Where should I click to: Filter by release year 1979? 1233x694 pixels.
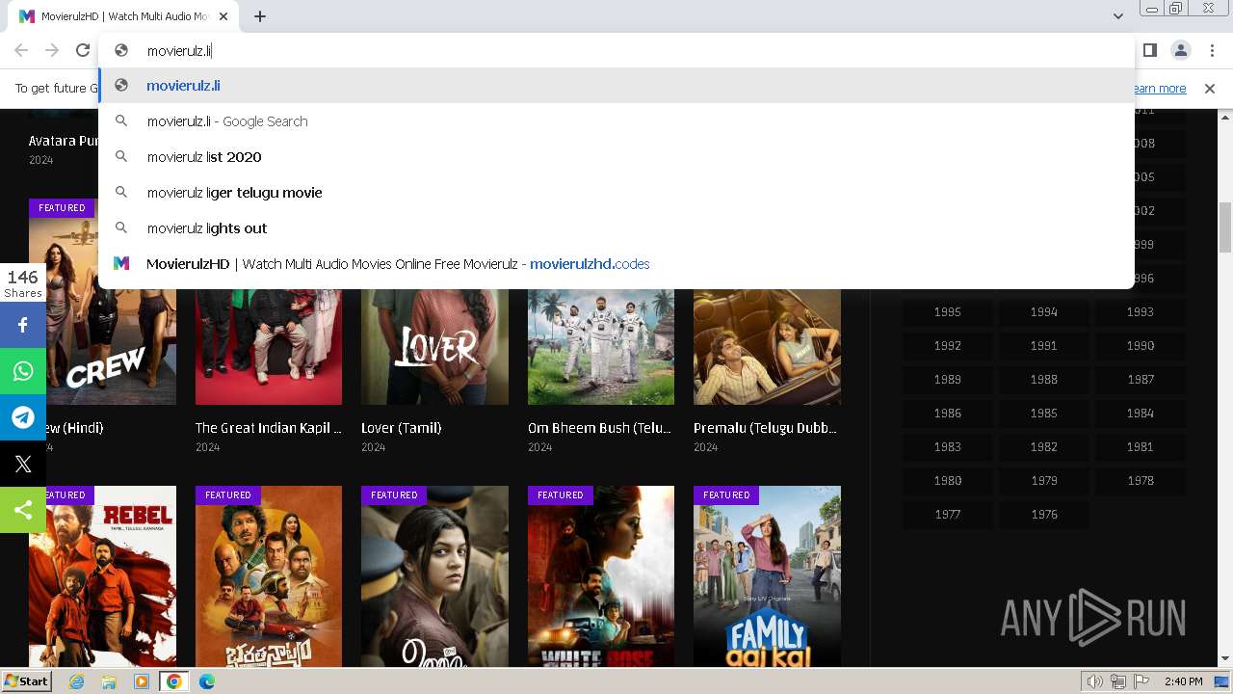click(1043, 481)
